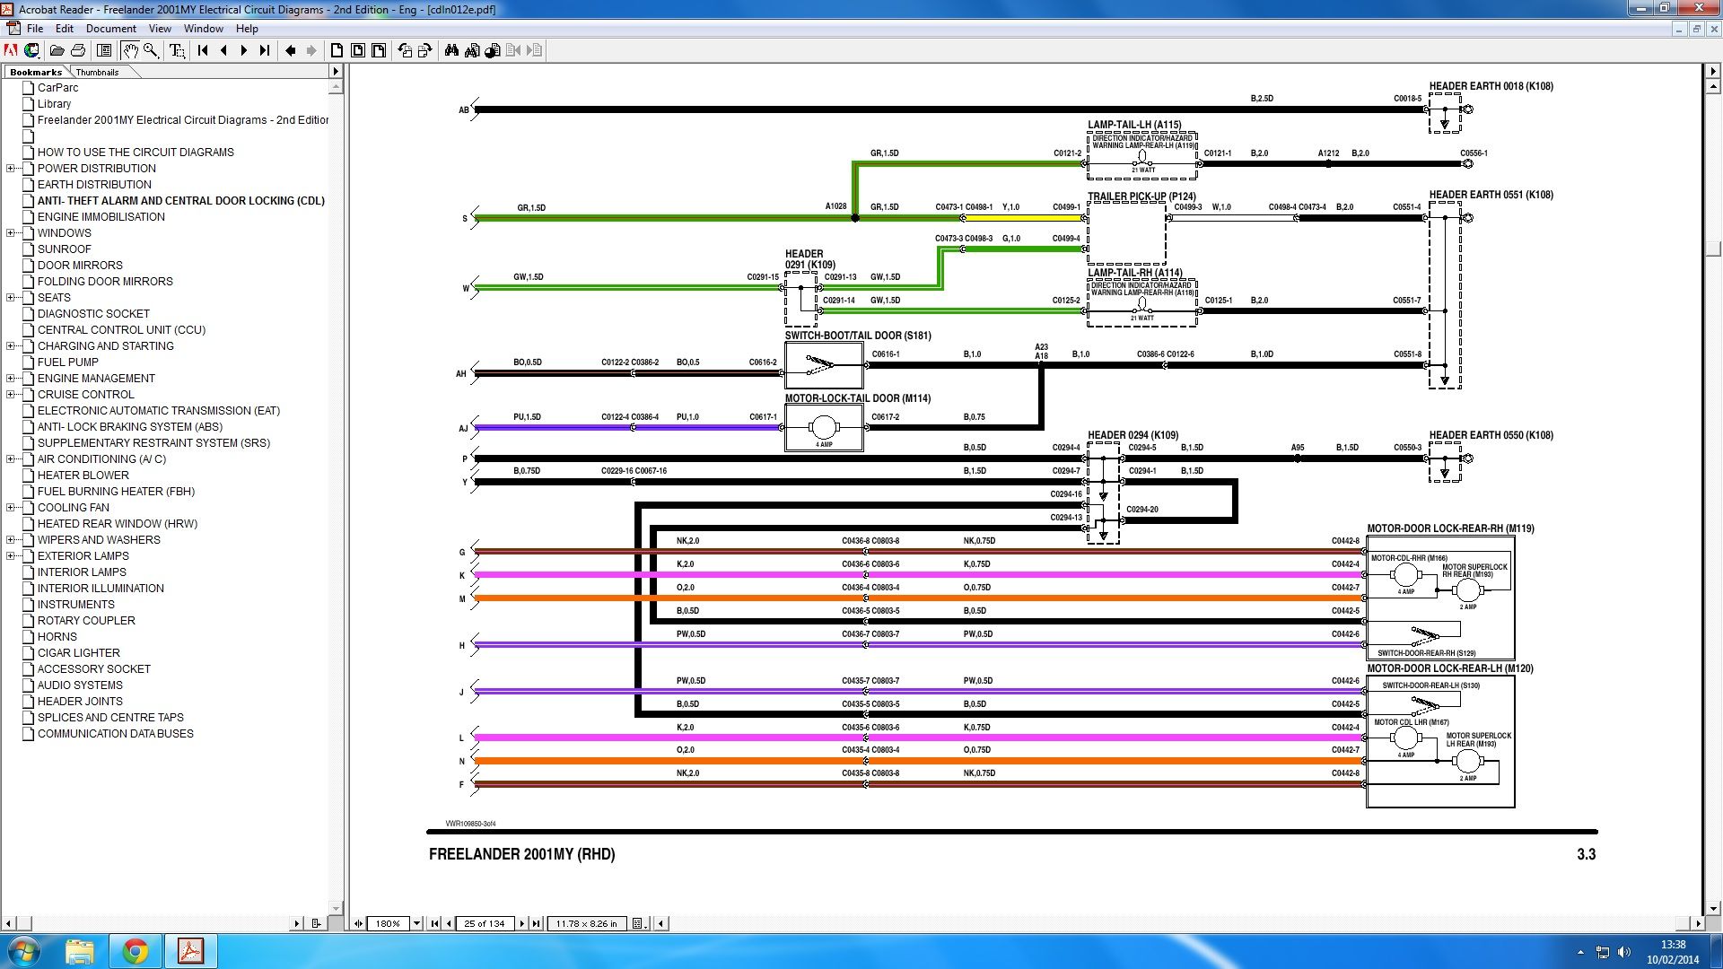Print the document using the printer icon
The width and height of the screenshot is (1723, 969).
tap(78, 50)
